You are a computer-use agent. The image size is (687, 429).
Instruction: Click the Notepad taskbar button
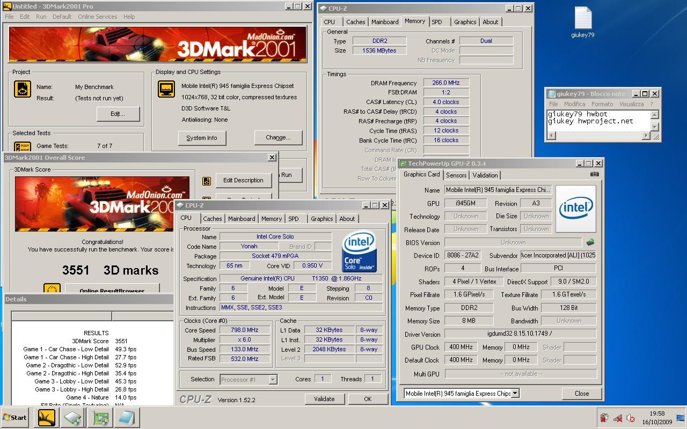[x=127, y=418]
